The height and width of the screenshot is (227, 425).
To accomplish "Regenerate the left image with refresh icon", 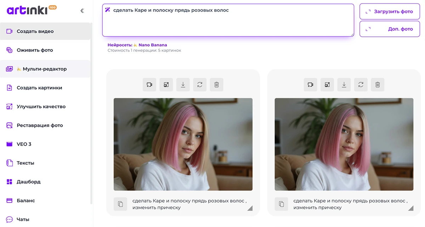I will [200, 85].
